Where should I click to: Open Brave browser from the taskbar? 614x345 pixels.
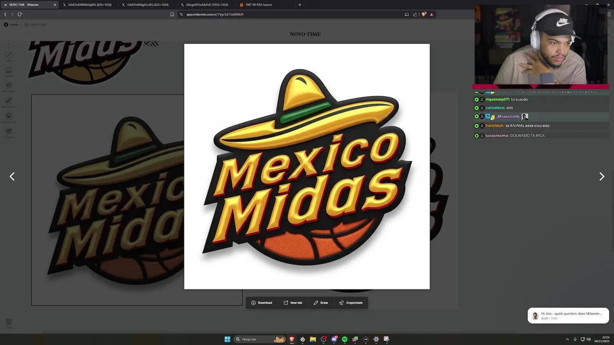pos(292,339)
